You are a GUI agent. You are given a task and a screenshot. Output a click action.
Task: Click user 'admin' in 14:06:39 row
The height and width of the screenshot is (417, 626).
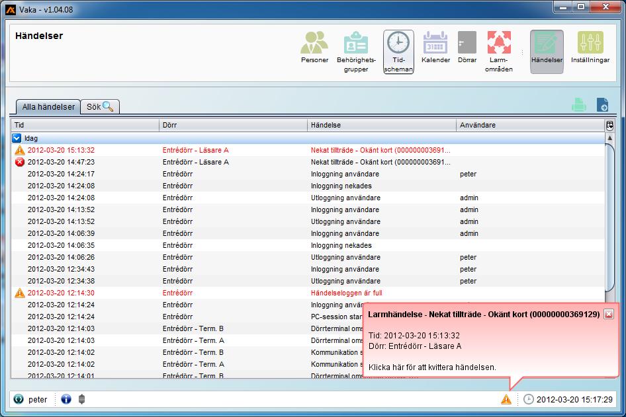pyautogui.click(x=469, y=234)
